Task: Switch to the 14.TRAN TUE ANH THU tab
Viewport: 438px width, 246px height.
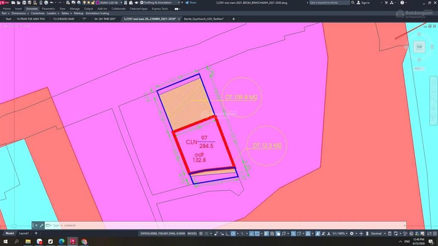Action: coord(31,19)
